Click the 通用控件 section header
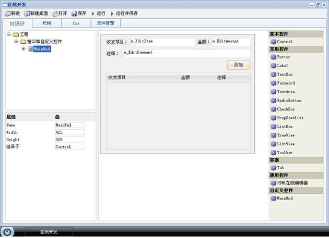Image resolution: width=329 pixels, height=238 pixels. pos(296,175)
